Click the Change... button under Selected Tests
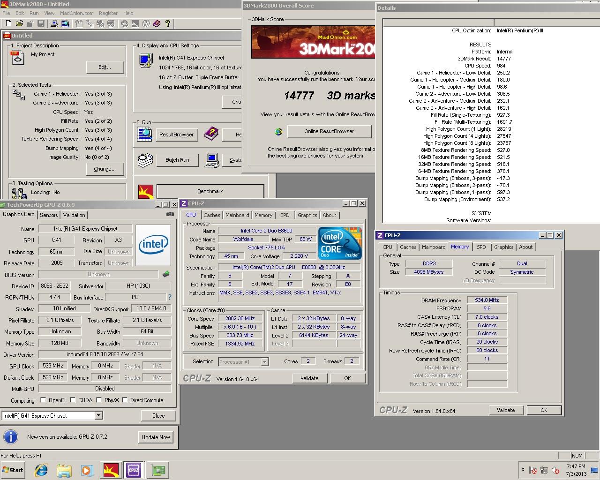 (105, 169)
